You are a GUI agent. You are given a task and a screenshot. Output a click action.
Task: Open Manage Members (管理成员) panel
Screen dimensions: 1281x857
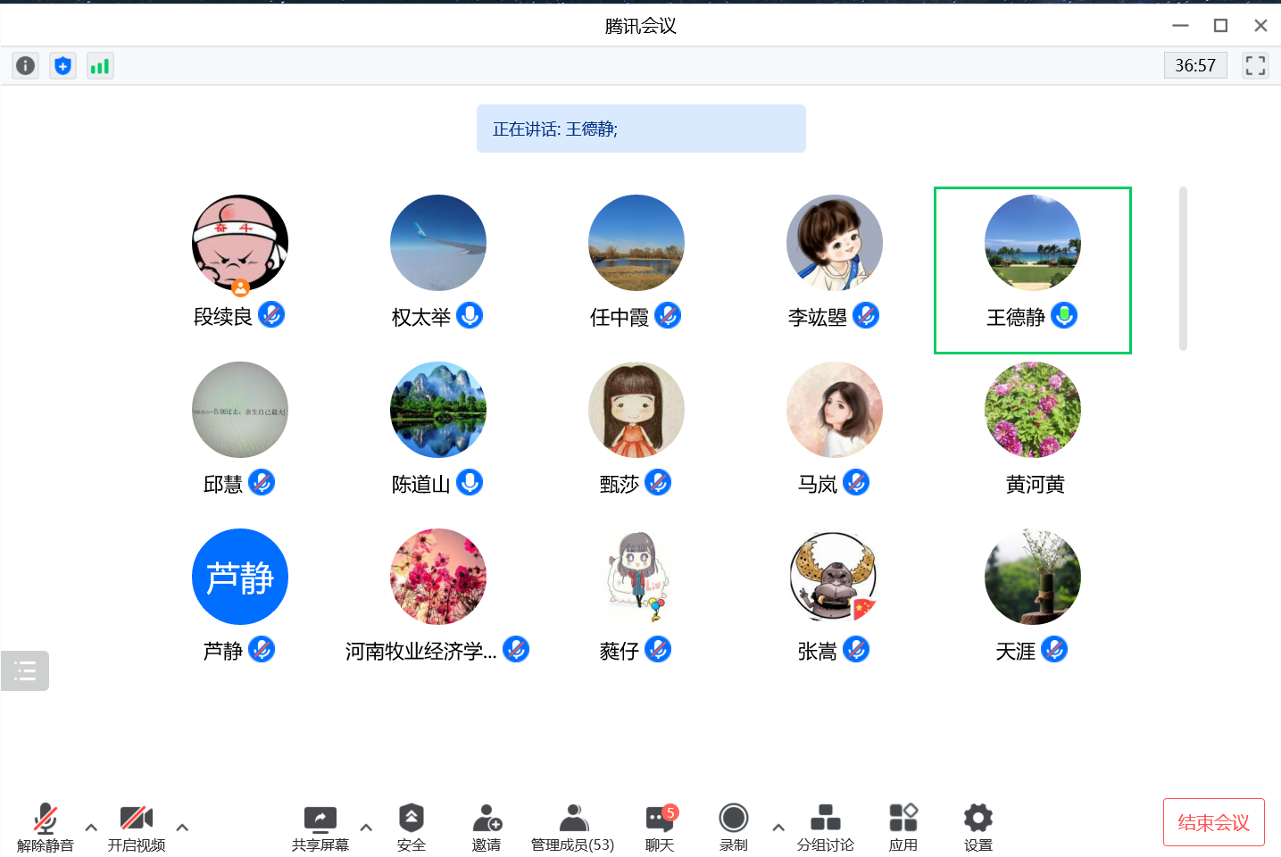coord(573,828)
